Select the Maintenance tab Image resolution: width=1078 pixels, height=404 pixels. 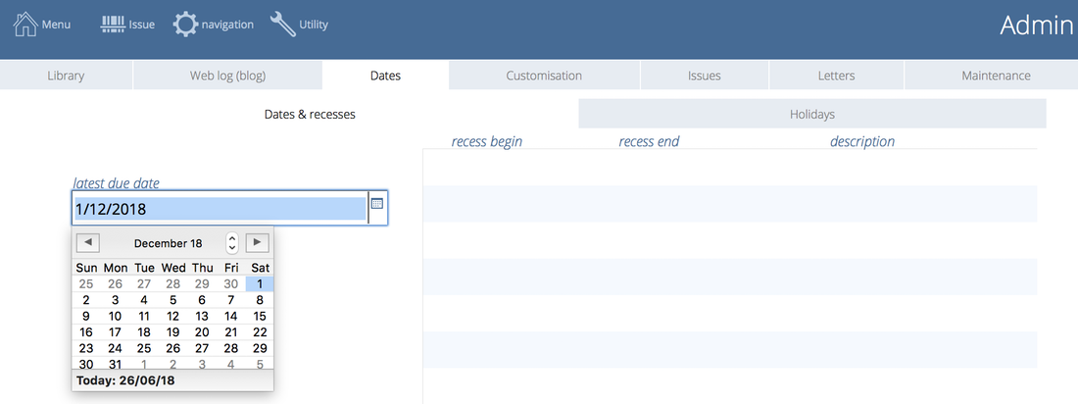tap(996, 76)
